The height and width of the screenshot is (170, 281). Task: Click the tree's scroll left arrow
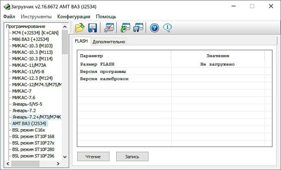tap(8, 164)
